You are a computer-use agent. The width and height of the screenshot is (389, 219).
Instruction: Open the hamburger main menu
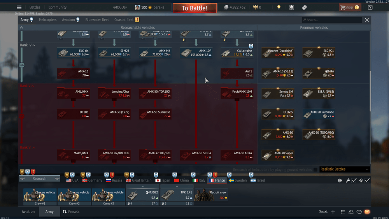click(19, 7)
